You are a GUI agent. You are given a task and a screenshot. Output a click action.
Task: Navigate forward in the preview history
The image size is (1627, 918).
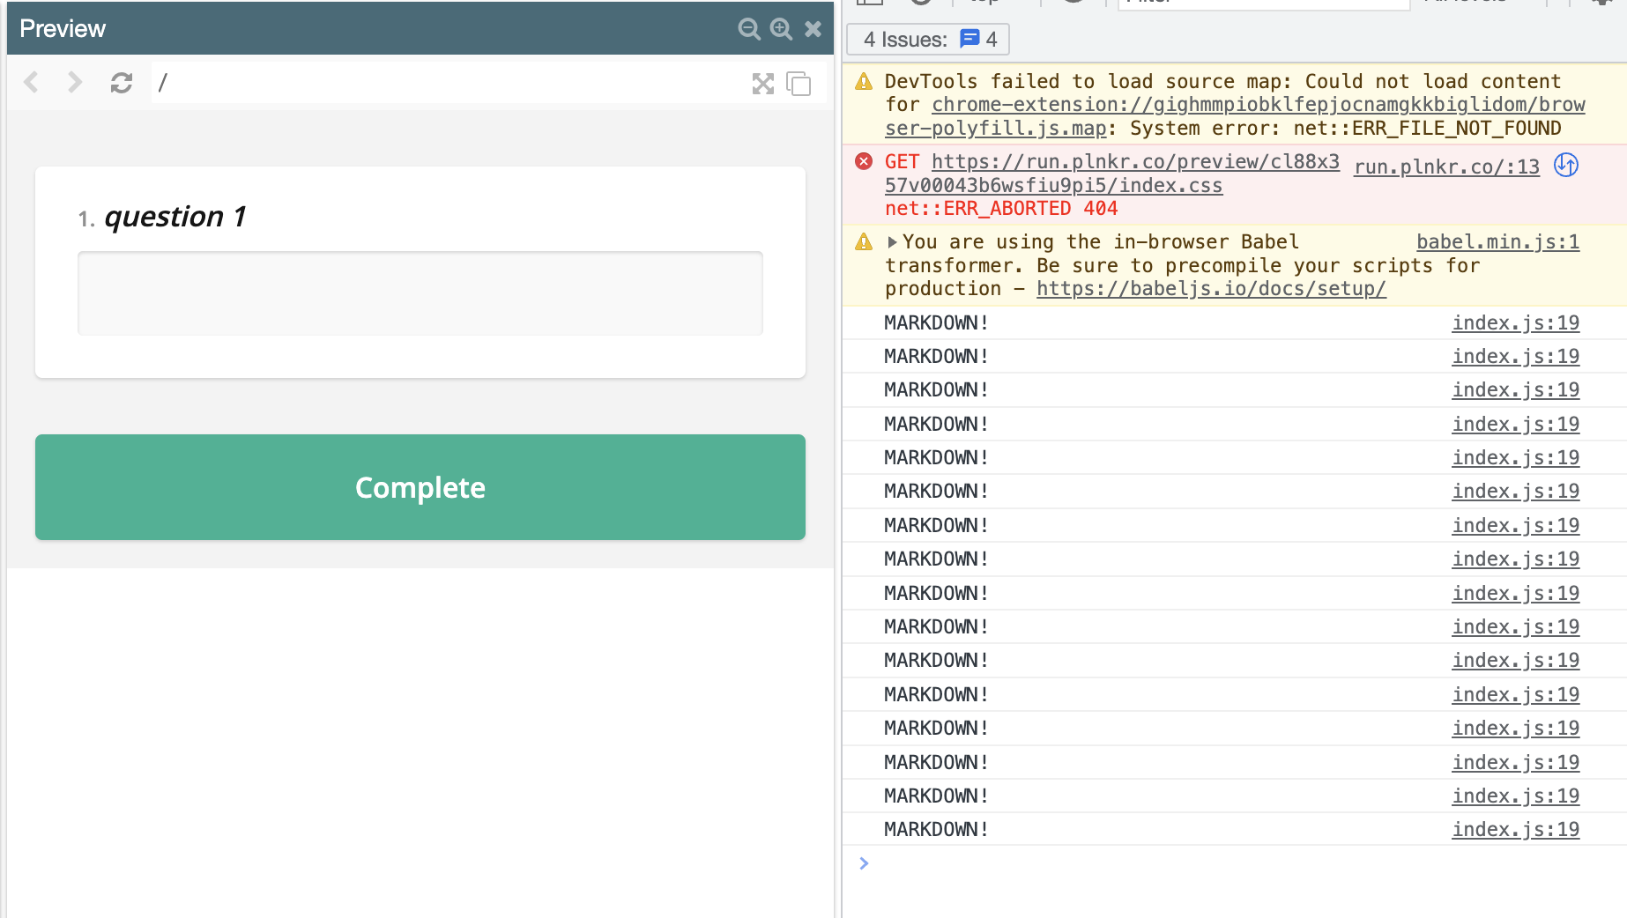74,82
